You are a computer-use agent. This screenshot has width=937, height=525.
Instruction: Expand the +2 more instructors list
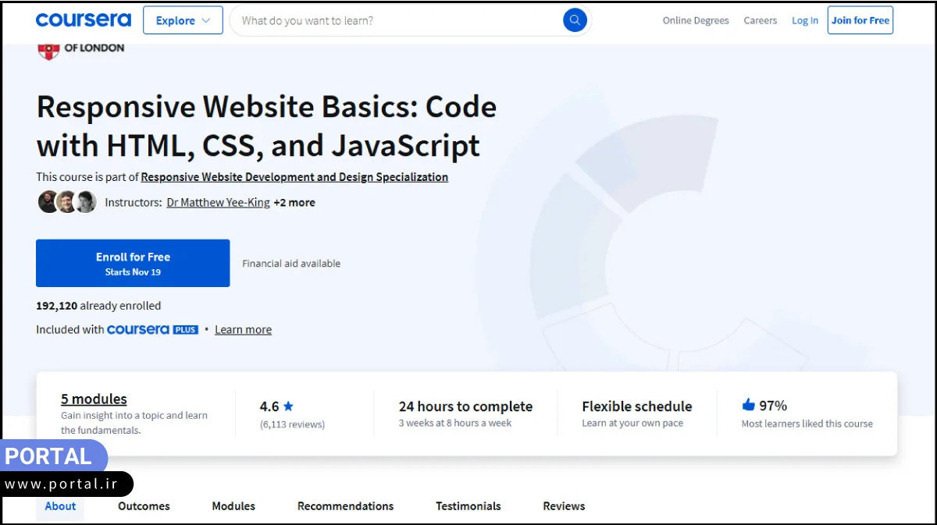pyautogui.click(x=295, y=202)
